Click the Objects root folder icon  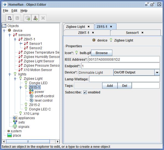coord(4,26)
